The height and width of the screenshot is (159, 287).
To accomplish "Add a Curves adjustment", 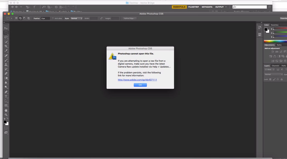I will tap(281, 52).
